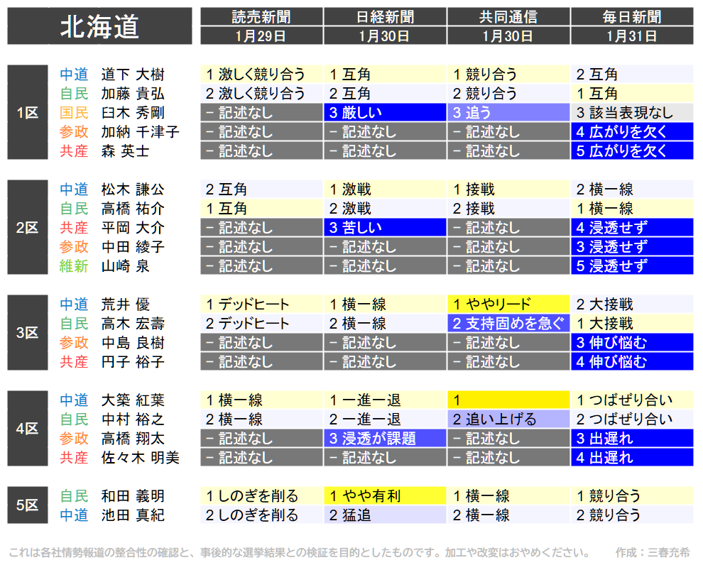Click candidate name 道下 大樹
The image size is (703, 565).
tap(133, 74)
